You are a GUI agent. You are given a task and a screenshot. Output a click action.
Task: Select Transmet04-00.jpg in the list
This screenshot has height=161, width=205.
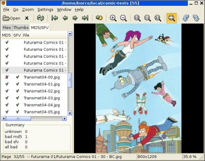tap(34, 77)
